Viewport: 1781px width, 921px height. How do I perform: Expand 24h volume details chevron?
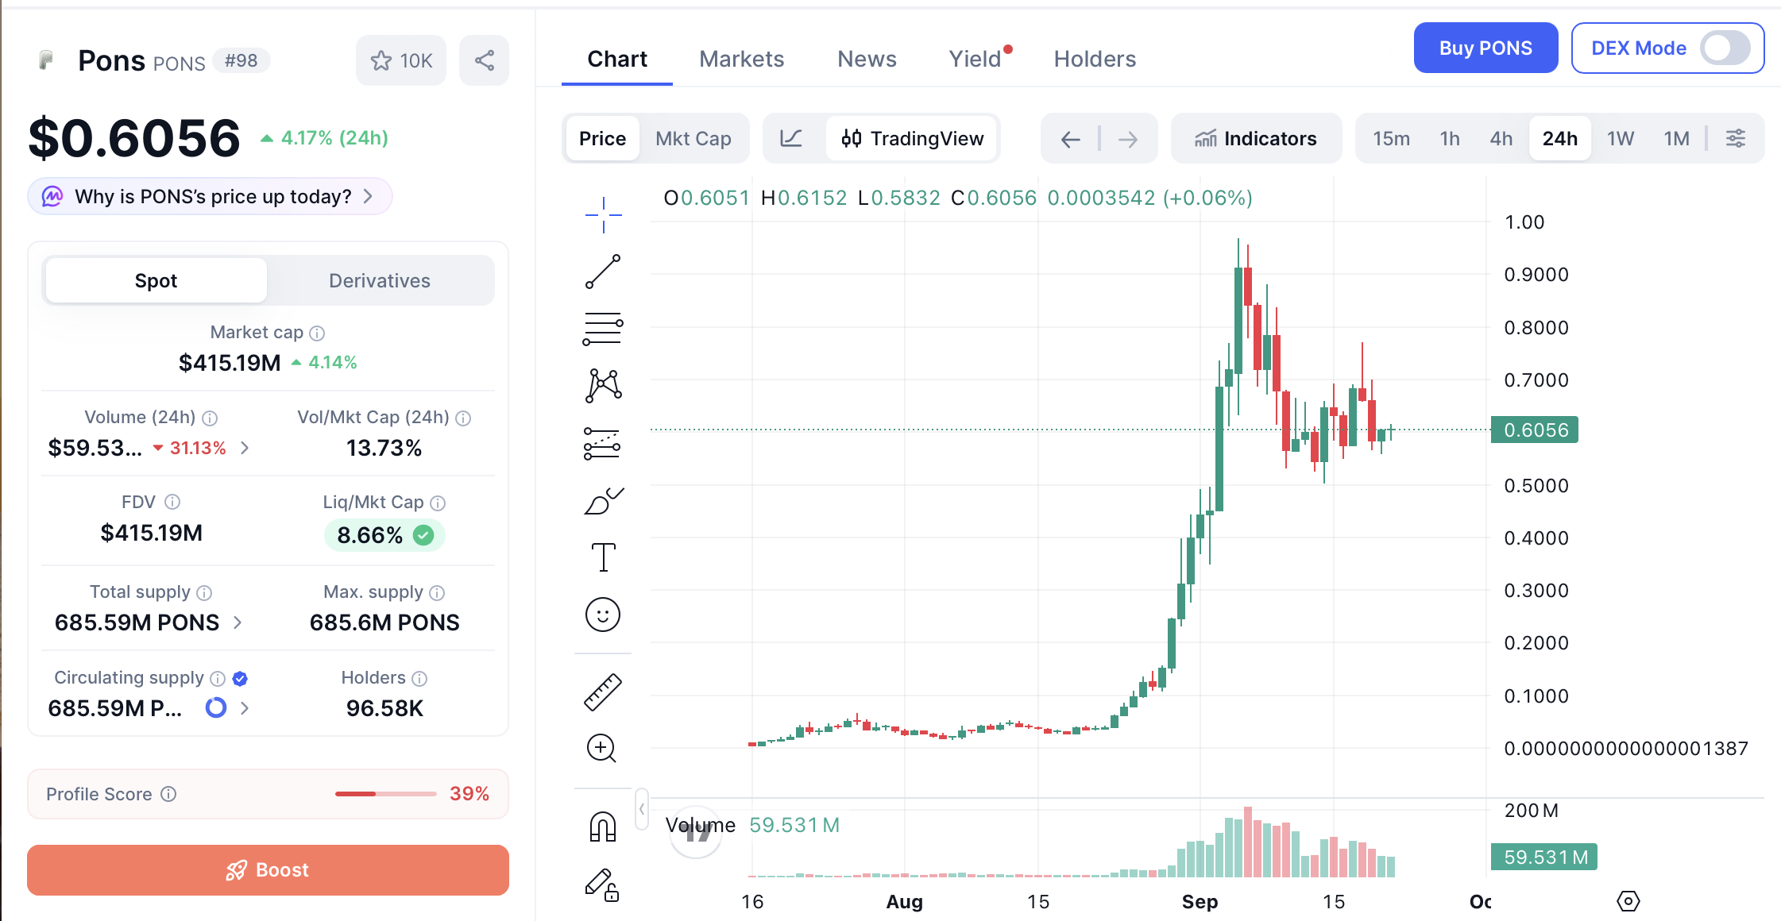point(245,448)
